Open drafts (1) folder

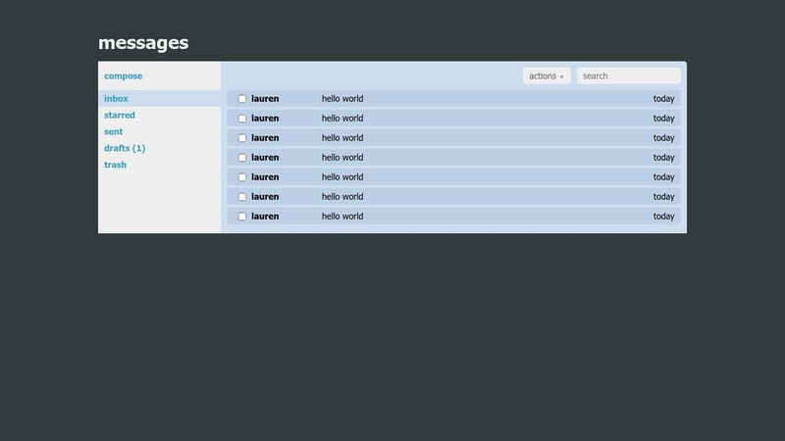(125, 148)
